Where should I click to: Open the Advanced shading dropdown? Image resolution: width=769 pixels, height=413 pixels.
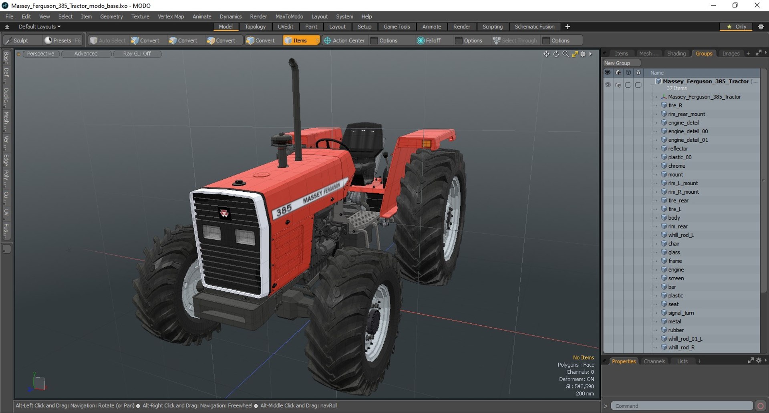coord(86,54)
